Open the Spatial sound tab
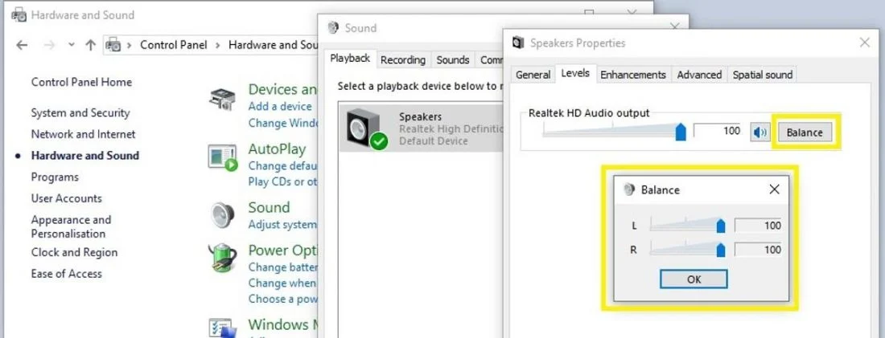This screenshot has width=885, height=338. coord(762,75)
